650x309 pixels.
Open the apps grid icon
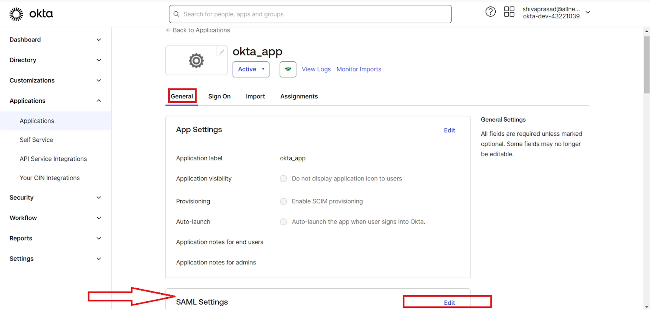pos(509,12)
